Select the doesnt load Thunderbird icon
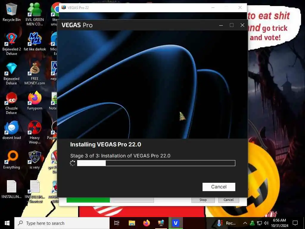Screen dimensions: 305x229 click(12, 130)
